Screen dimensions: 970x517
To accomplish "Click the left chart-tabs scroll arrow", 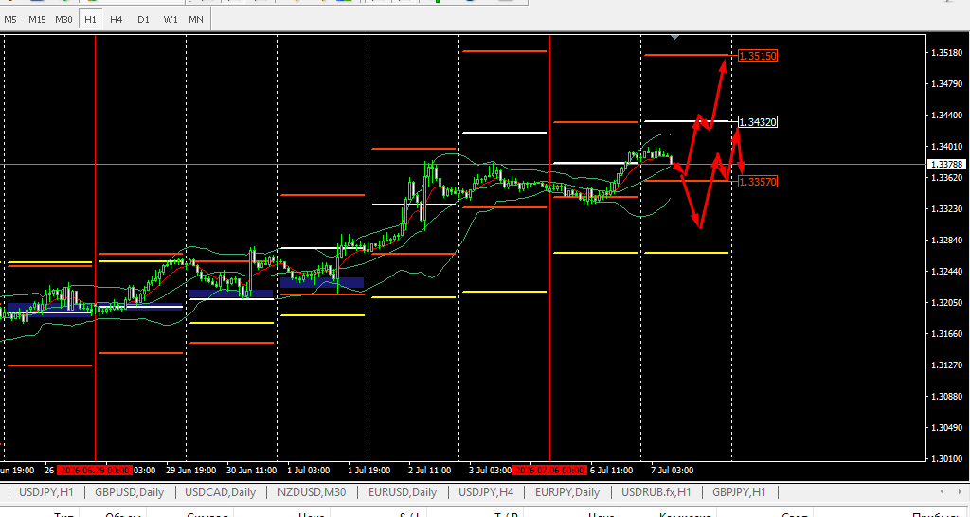I will tap(943, 491).
